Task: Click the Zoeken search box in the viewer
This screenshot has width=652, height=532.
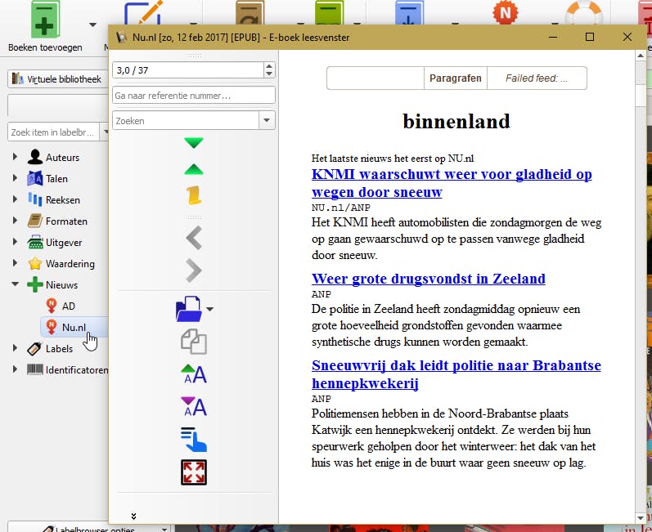Action: 186,120
